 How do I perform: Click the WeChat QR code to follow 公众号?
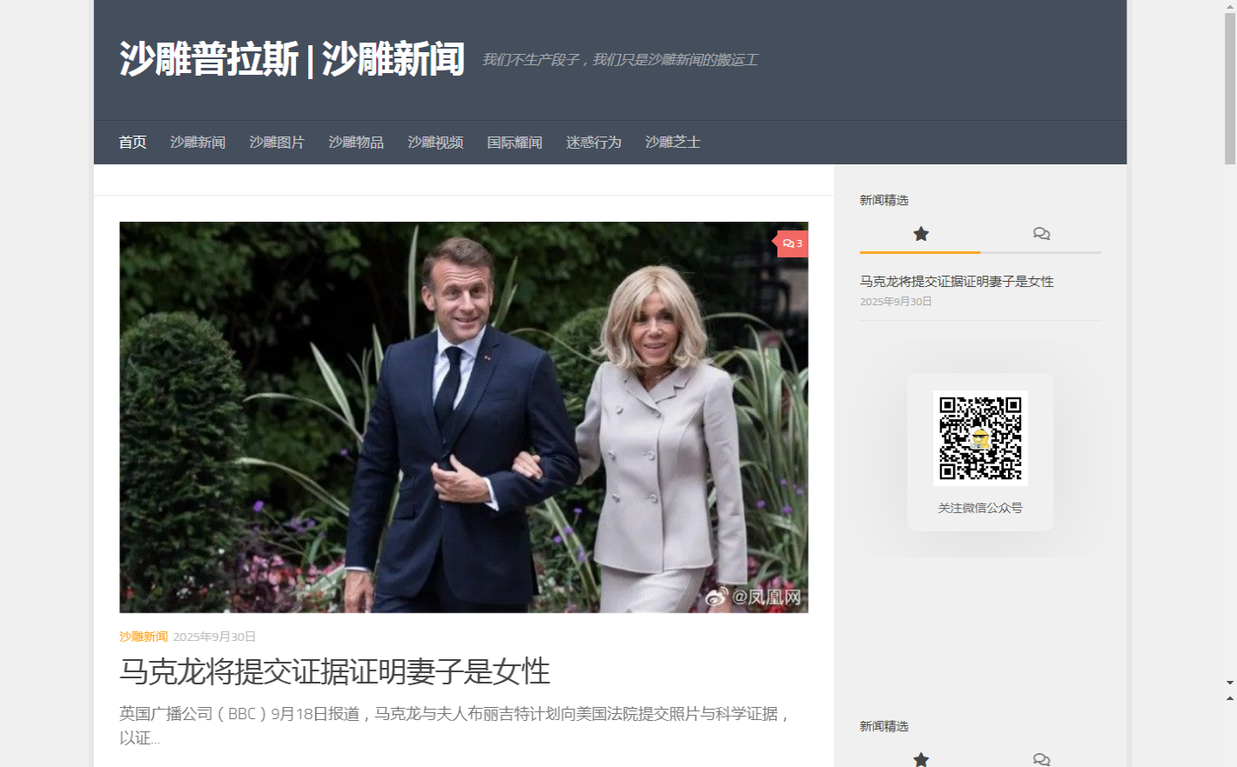(x=980, y=437)
